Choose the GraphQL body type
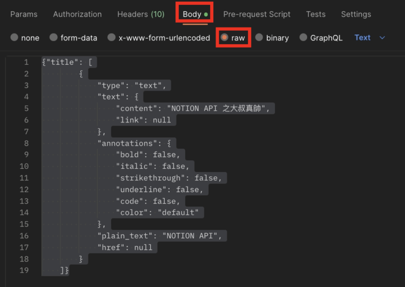Image resolution: width=405 pixels, height=287 pixels. pyautogui.click(x=303, y=38)
